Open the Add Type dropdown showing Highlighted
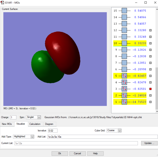The image size is (158, 157). tap(24, 137)
